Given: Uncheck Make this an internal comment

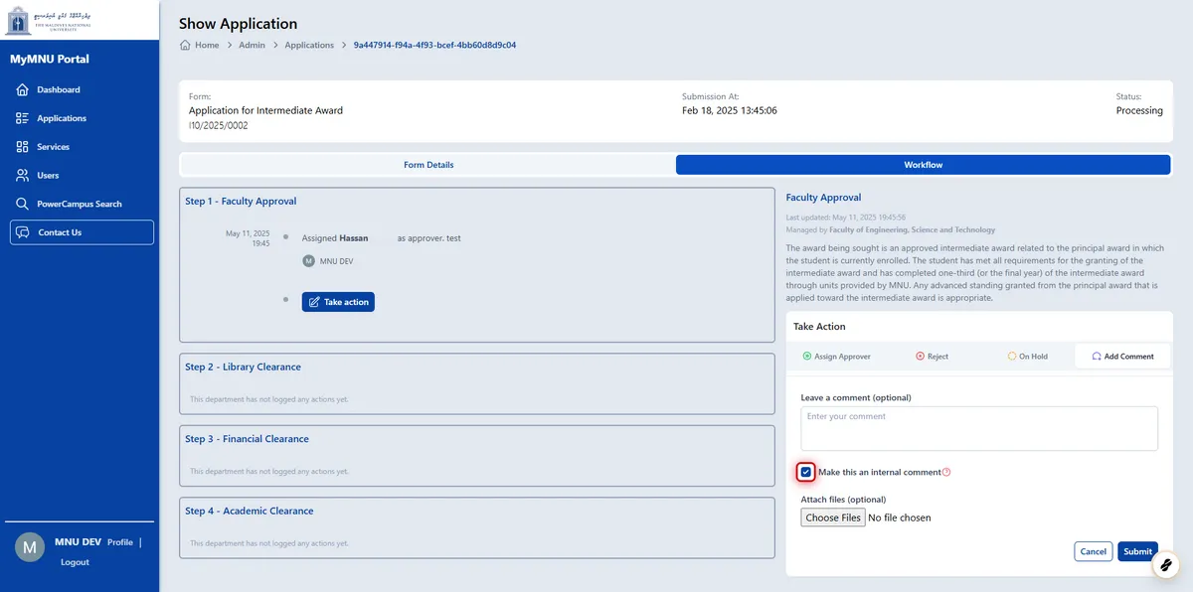Looking at the screenshot, I should tap(806, 472).
